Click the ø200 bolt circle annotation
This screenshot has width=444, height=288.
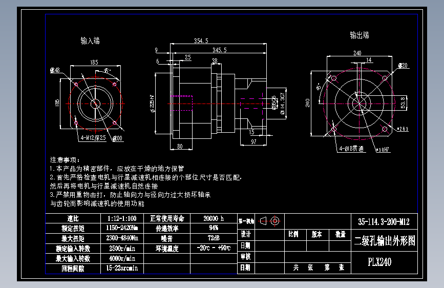click(x=117, y=138)
